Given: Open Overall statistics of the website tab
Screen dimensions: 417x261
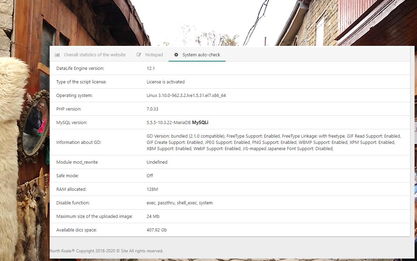Looking at the screenshot, I should 90,55.
